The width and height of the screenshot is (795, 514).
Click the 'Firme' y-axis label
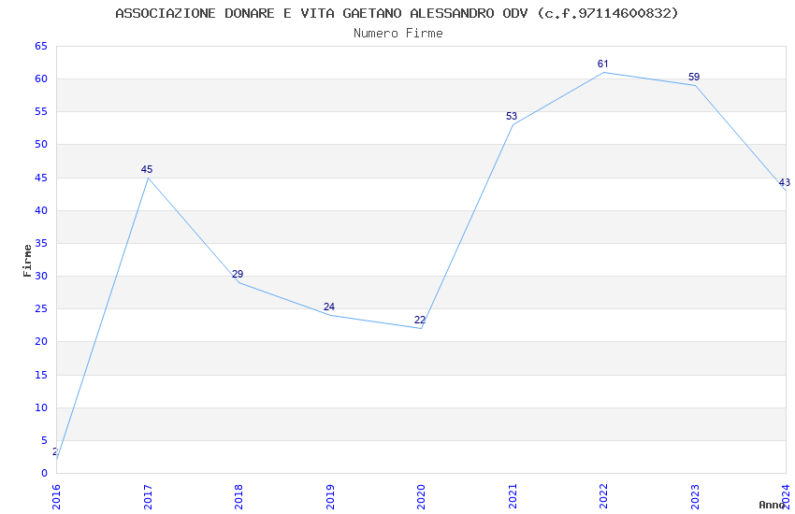click(x=27, y=261)
